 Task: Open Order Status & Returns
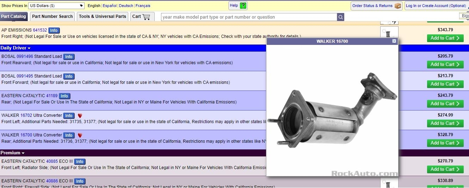tap(376, 6)
